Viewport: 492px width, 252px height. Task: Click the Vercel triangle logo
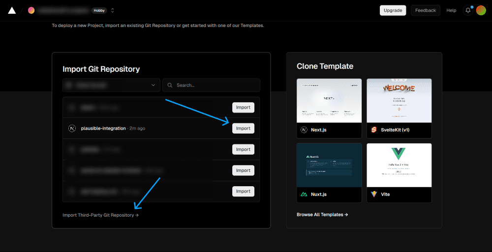point(12,10)
